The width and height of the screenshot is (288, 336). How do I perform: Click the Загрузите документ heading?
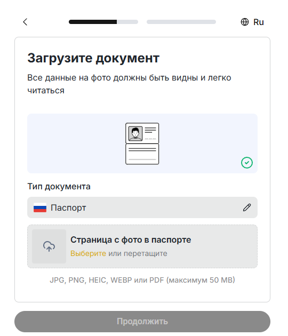[93, 58]
